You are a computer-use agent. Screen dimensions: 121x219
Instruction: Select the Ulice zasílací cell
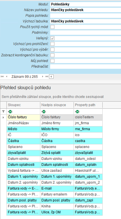(x=57, y=171)
